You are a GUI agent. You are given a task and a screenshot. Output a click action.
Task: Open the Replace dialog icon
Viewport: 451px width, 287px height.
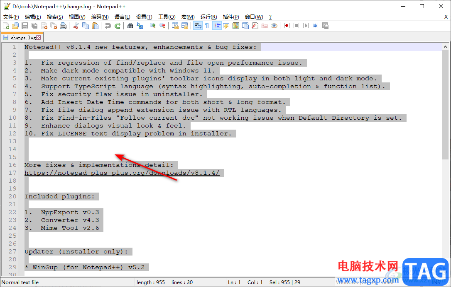pos(140,26)
